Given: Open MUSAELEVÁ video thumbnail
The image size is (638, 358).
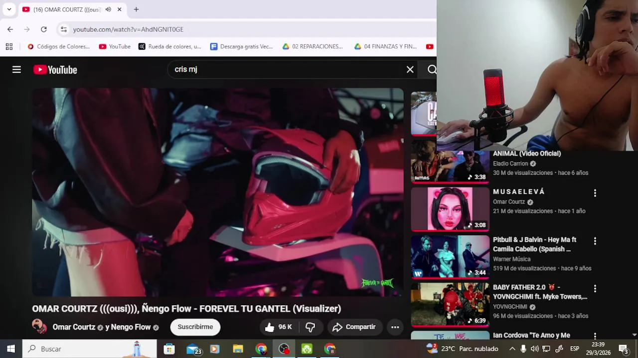Looking at the screenshot, I should 450,209.
